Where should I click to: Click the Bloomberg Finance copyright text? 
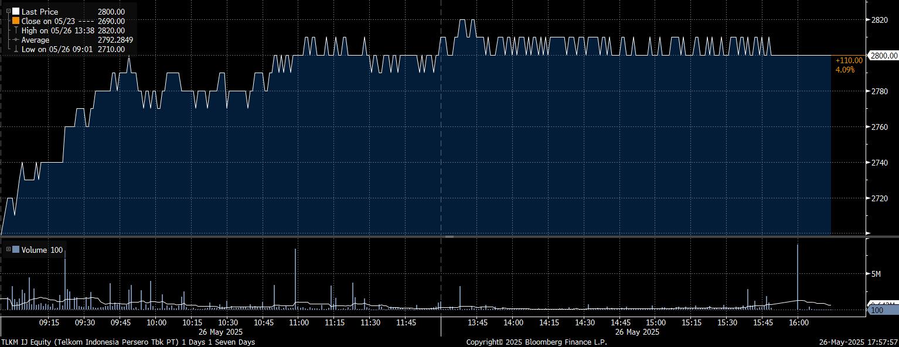click(x=536, y=342)
